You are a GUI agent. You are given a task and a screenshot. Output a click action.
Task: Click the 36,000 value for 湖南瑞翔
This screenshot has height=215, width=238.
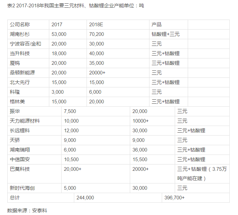point(140,150)
